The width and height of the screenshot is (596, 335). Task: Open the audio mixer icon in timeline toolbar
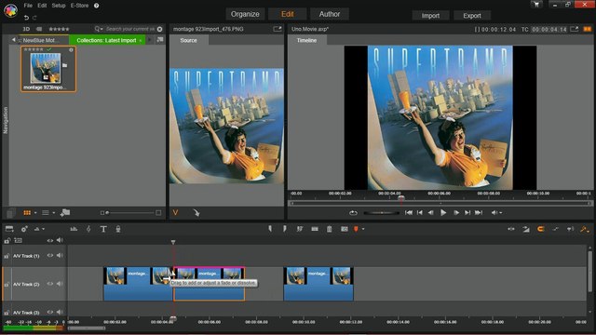(x=74, y=229)
